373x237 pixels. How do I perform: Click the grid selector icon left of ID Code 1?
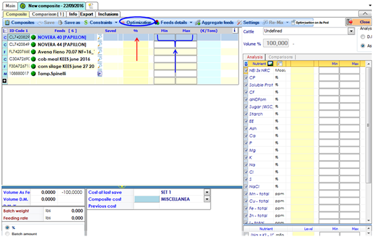(5, 30)
